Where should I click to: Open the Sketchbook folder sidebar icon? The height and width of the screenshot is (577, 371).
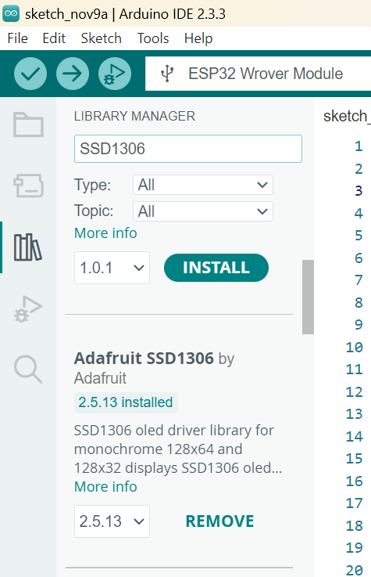[28, 124]
